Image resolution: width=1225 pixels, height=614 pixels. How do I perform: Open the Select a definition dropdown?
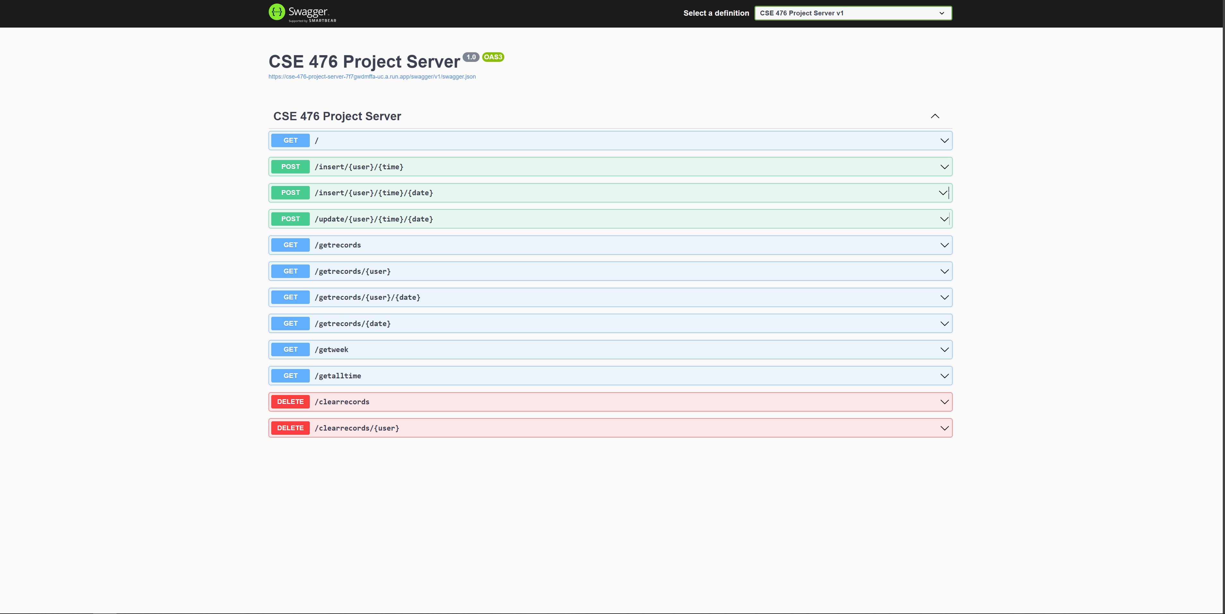(853, 13)
